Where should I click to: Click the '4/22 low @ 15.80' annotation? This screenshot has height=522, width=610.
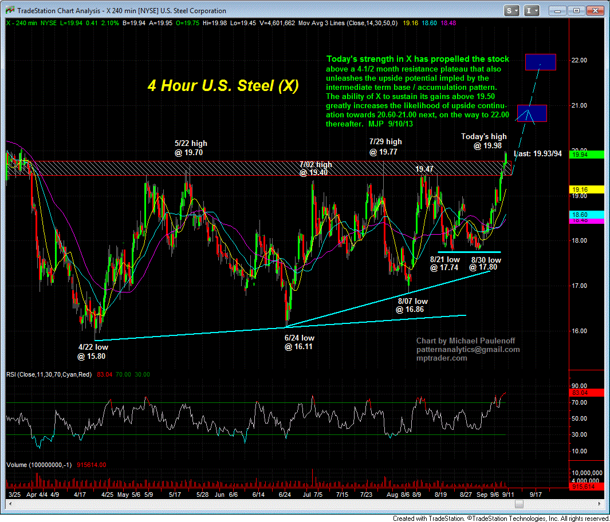coord(93,352)
